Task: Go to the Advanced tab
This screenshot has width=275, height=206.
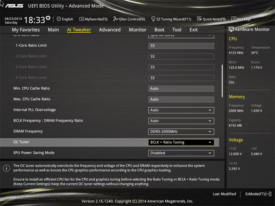Action: coord(110,30)
